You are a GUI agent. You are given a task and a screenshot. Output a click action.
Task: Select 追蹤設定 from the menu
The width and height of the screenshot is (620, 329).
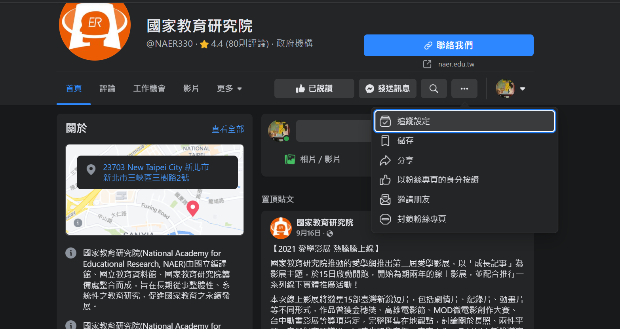coord(464,121)
